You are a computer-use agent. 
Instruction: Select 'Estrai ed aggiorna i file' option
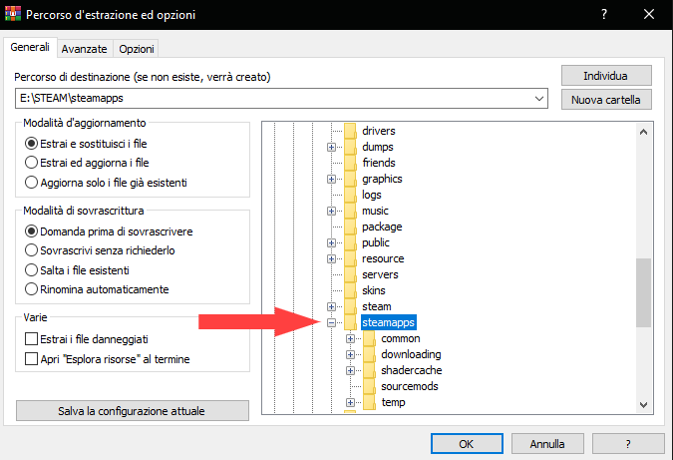tap(31, 163)
